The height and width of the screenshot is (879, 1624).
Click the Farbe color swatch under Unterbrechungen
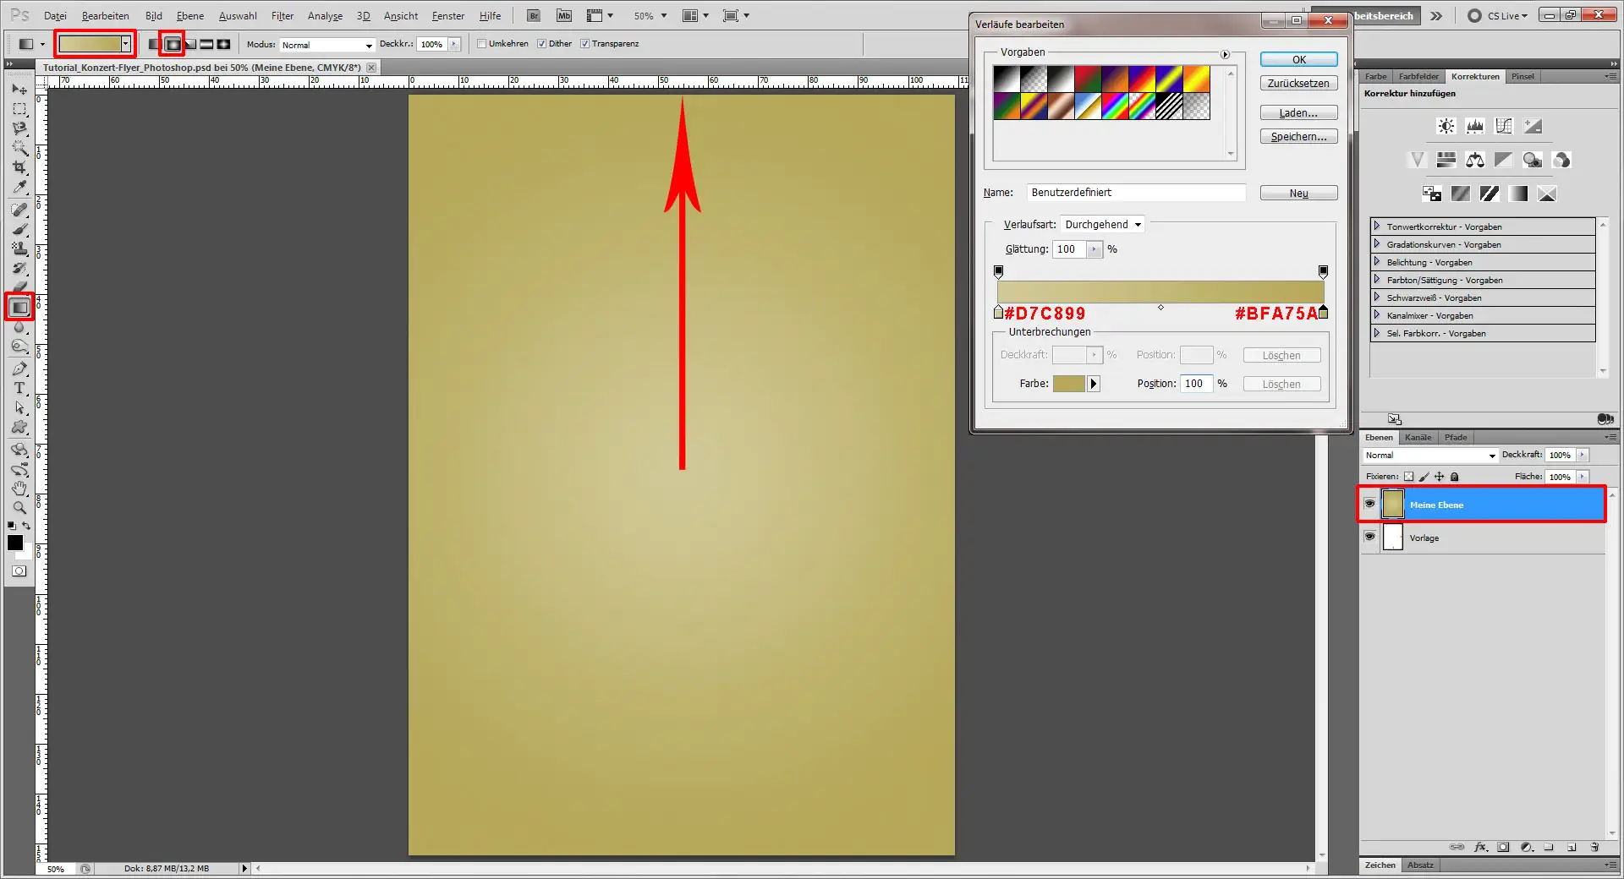[1071, 384]
